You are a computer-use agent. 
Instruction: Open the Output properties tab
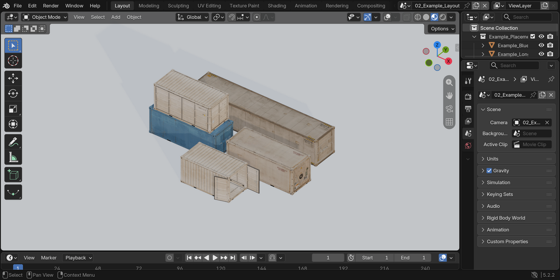pyautogui.click(x=468, y=109)
